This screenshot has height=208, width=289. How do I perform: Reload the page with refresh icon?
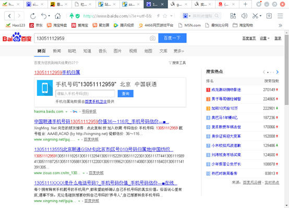tap(33, 16)
